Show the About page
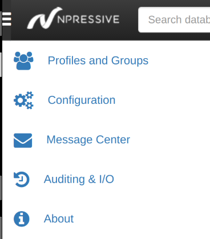 point(59,218)
